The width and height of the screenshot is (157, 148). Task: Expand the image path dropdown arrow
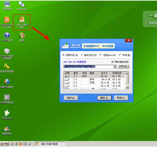[x=115, y=67]
